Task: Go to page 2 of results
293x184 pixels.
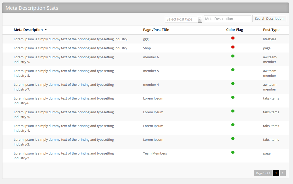Action: [283, 173]
